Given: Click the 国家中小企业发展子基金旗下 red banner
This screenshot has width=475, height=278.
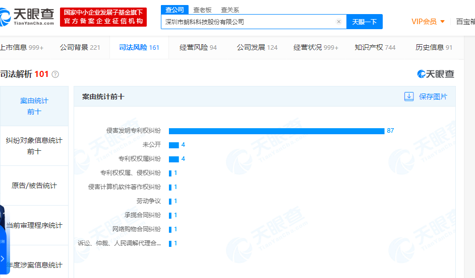Looking at the screenshot, I should (x=103, y=17).
